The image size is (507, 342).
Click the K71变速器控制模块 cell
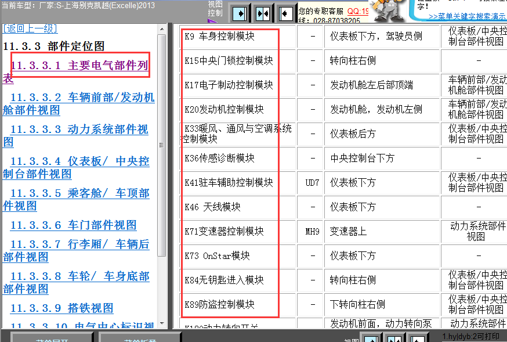(x=238, y=232)
